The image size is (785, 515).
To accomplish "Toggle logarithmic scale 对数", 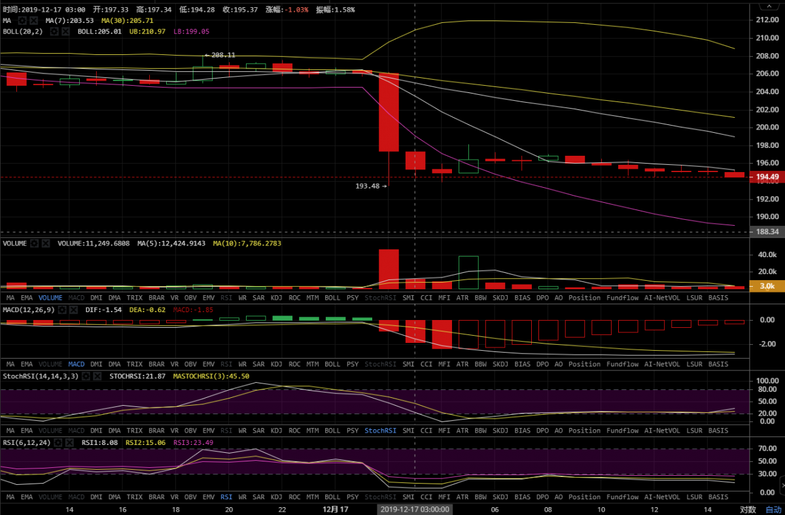I will 748,509.
